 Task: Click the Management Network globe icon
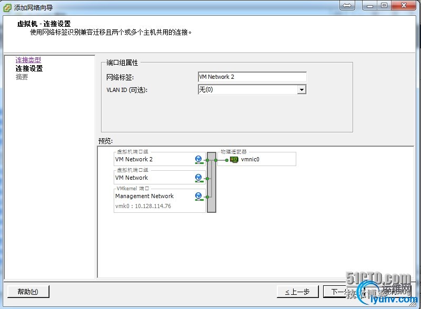pos(199,197)
